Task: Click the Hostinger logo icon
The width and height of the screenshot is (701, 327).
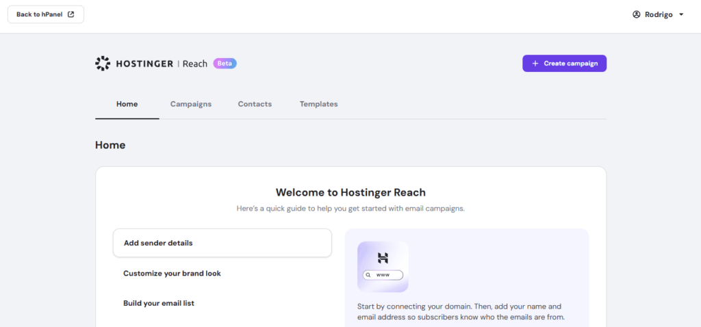Action: [x=103, y=64]
